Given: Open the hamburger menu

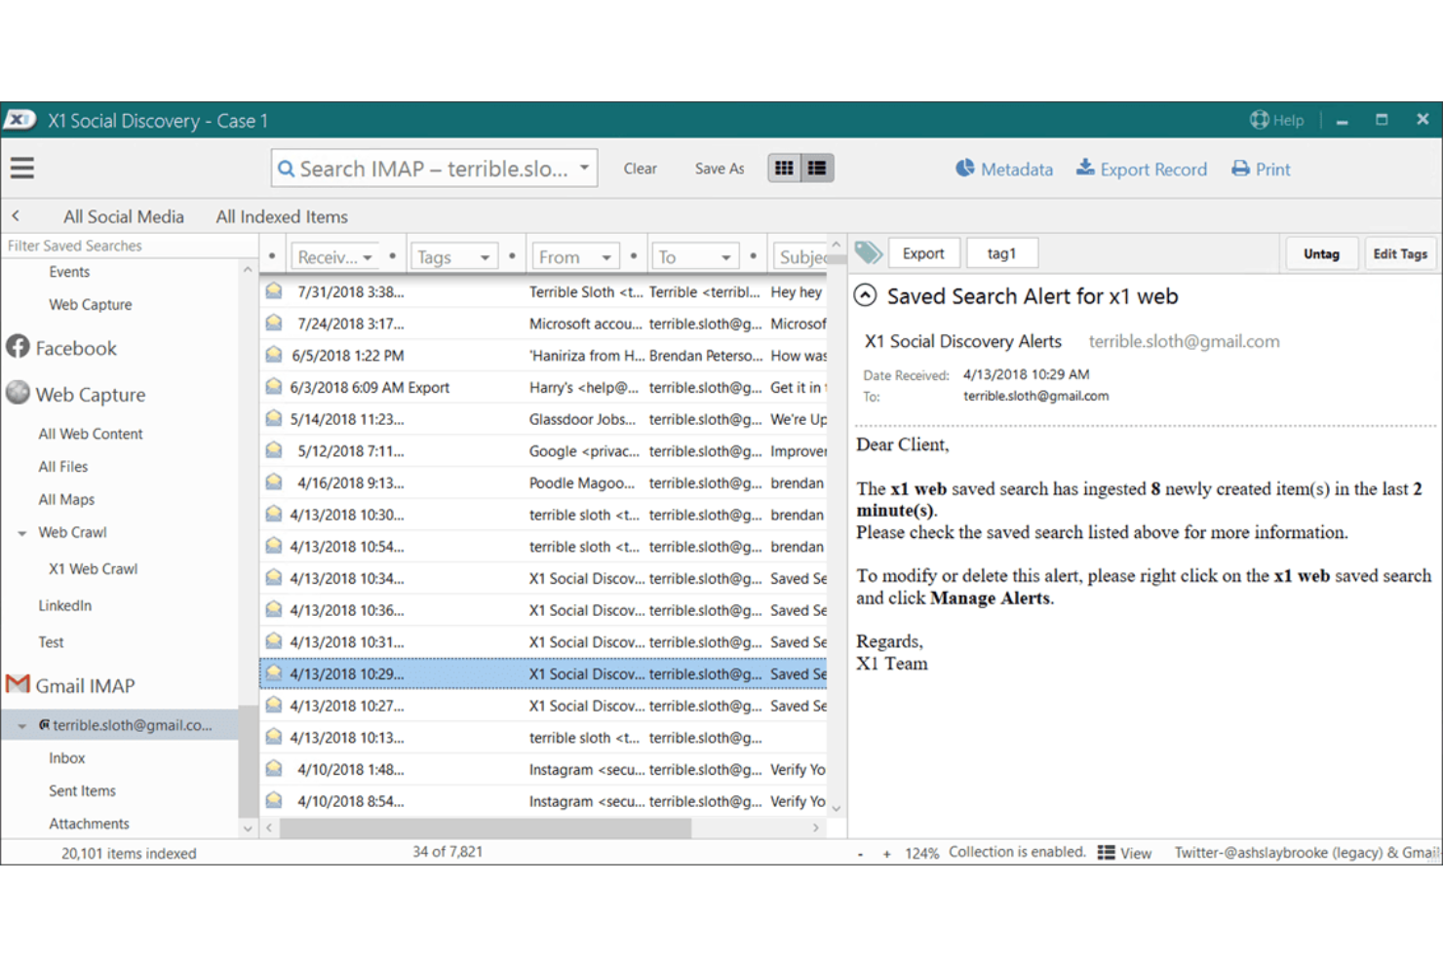Looking at the screenshot, I should 22,168.
